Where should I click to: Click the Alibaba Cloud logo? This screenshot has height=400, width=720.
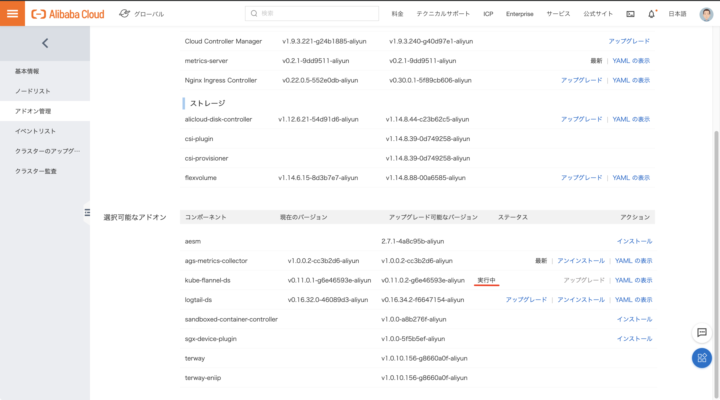(x=68, y=14)
